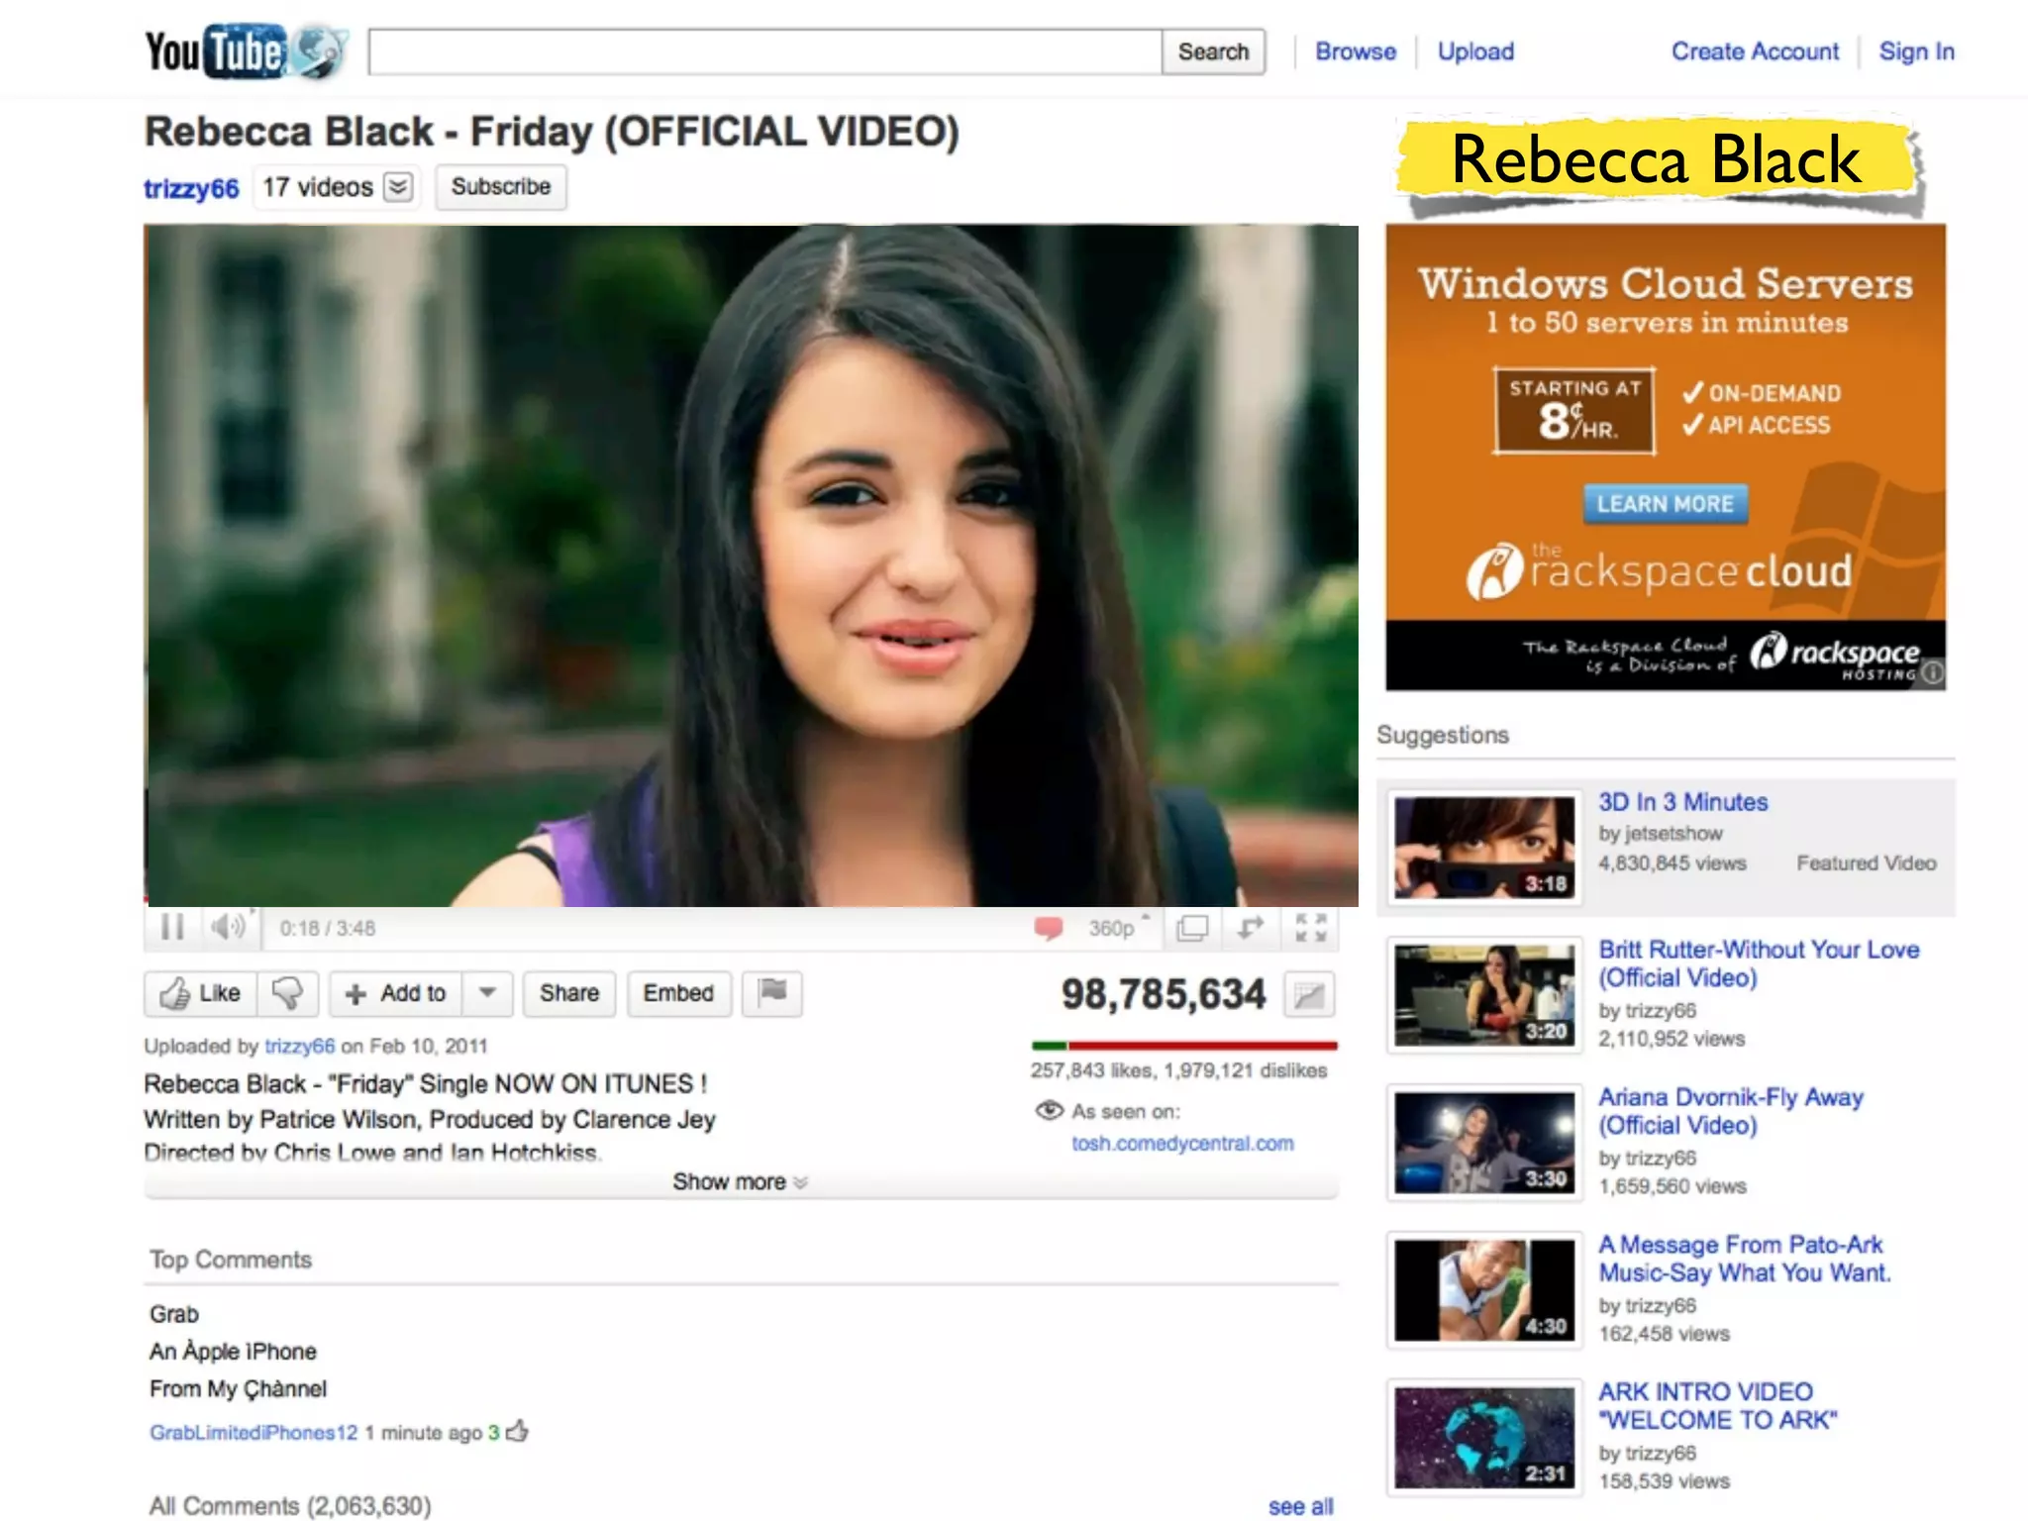Open A Message From Pato-Ark title link
This screenshot has width=2028, height=1521.
click(1745, 1259)
